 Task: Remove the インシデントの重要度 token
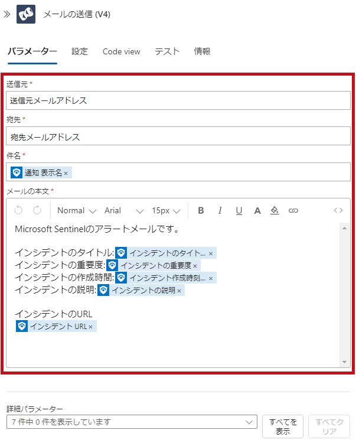click(x=195, y=266)
